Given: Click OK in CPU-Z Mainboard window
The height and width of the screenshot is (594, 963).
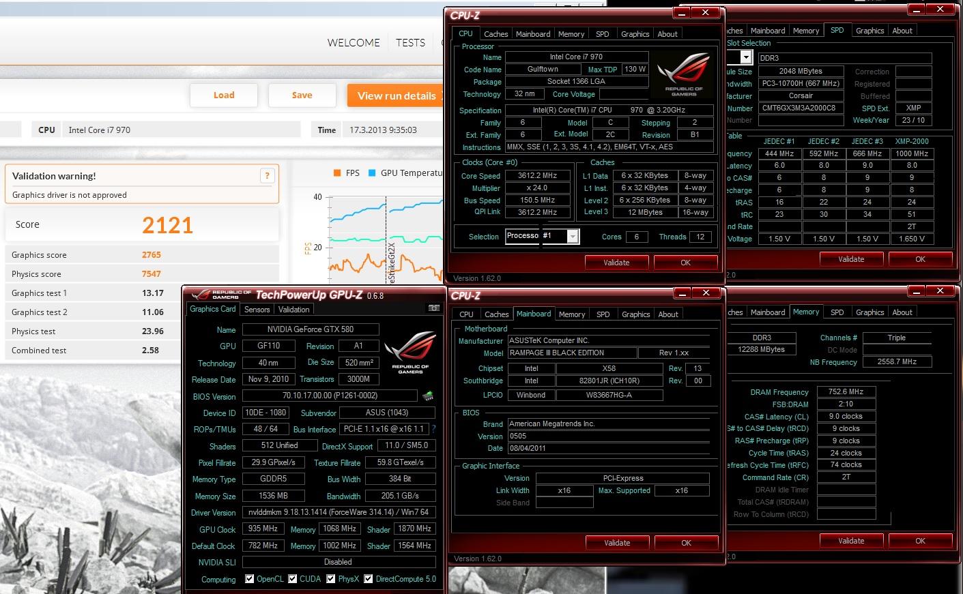Looking at the screenshot, I should point(686,543).
